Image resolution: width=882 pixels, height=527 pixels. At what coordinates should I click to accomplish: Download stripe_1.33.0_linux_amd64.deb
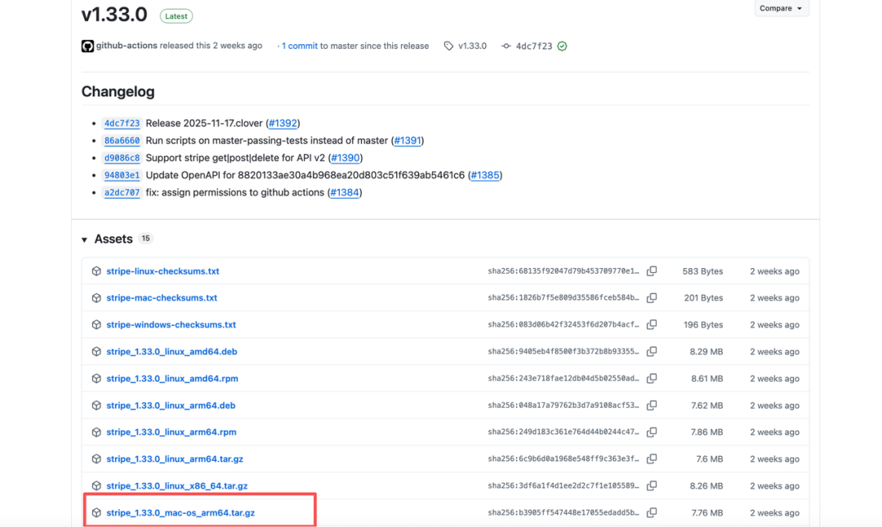coord(171,351)
